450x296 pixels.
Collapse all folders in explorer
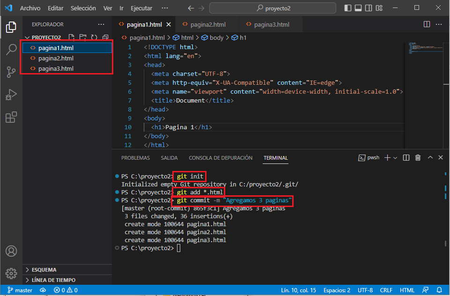click(105, 37)
